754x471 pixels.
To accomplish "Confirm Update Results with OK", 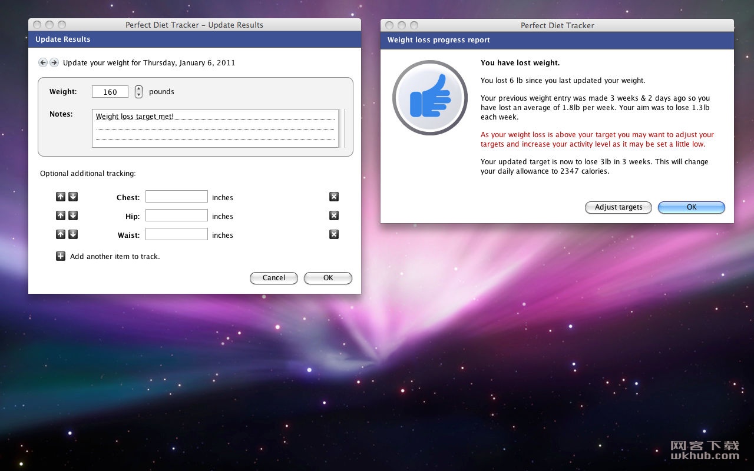I will (328, 278).
